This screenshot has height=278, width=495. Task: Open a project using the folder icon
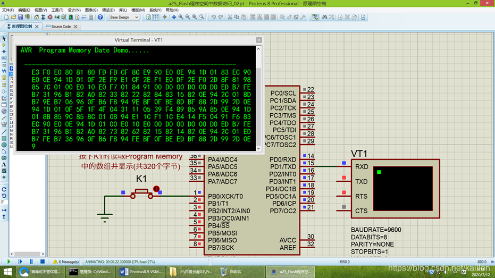click(x=13, y=17)
